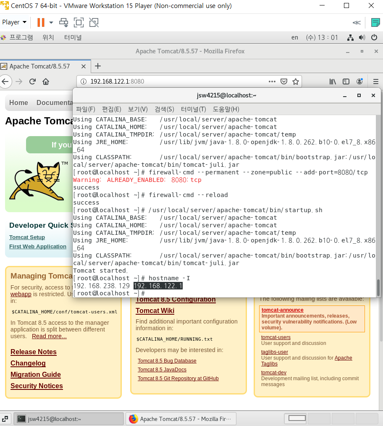Open the Firefox Library panel
383x426 pixels.
(x=332, y=82)
